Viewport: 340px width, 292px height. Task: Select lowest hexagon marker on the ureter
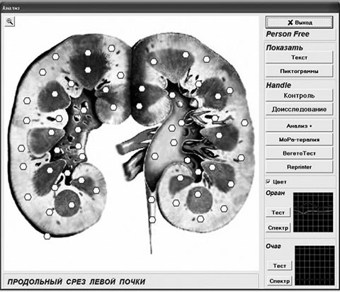click(152, 220)
